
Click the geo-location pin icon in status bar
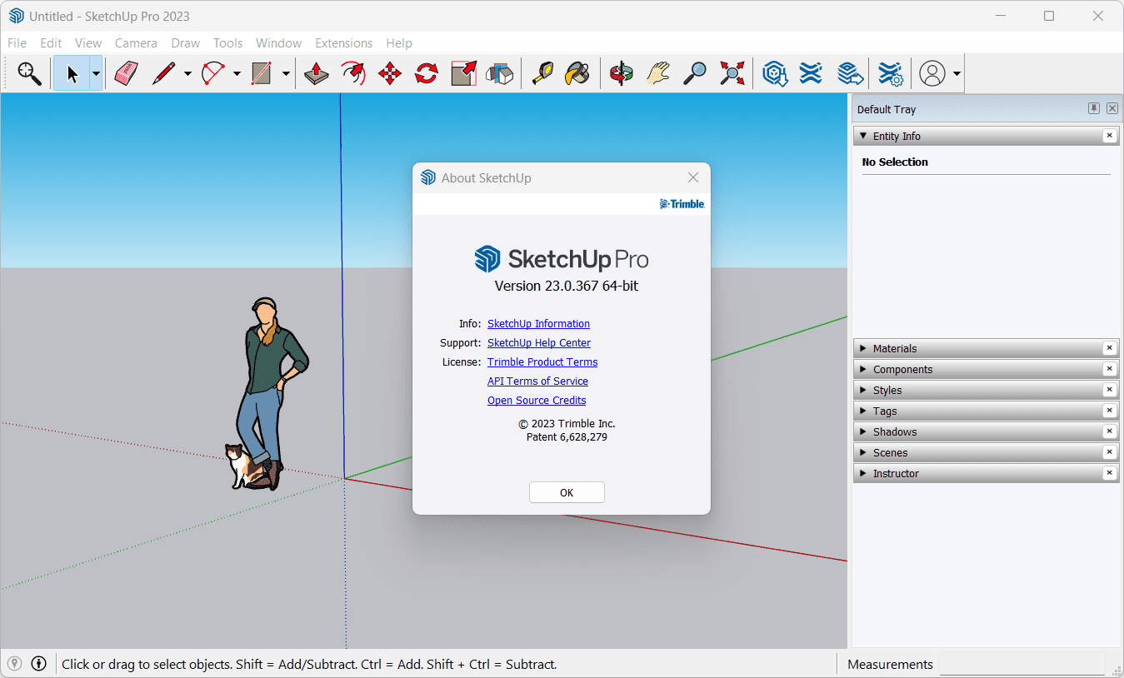pyautogui.click(x=14, y=664)
